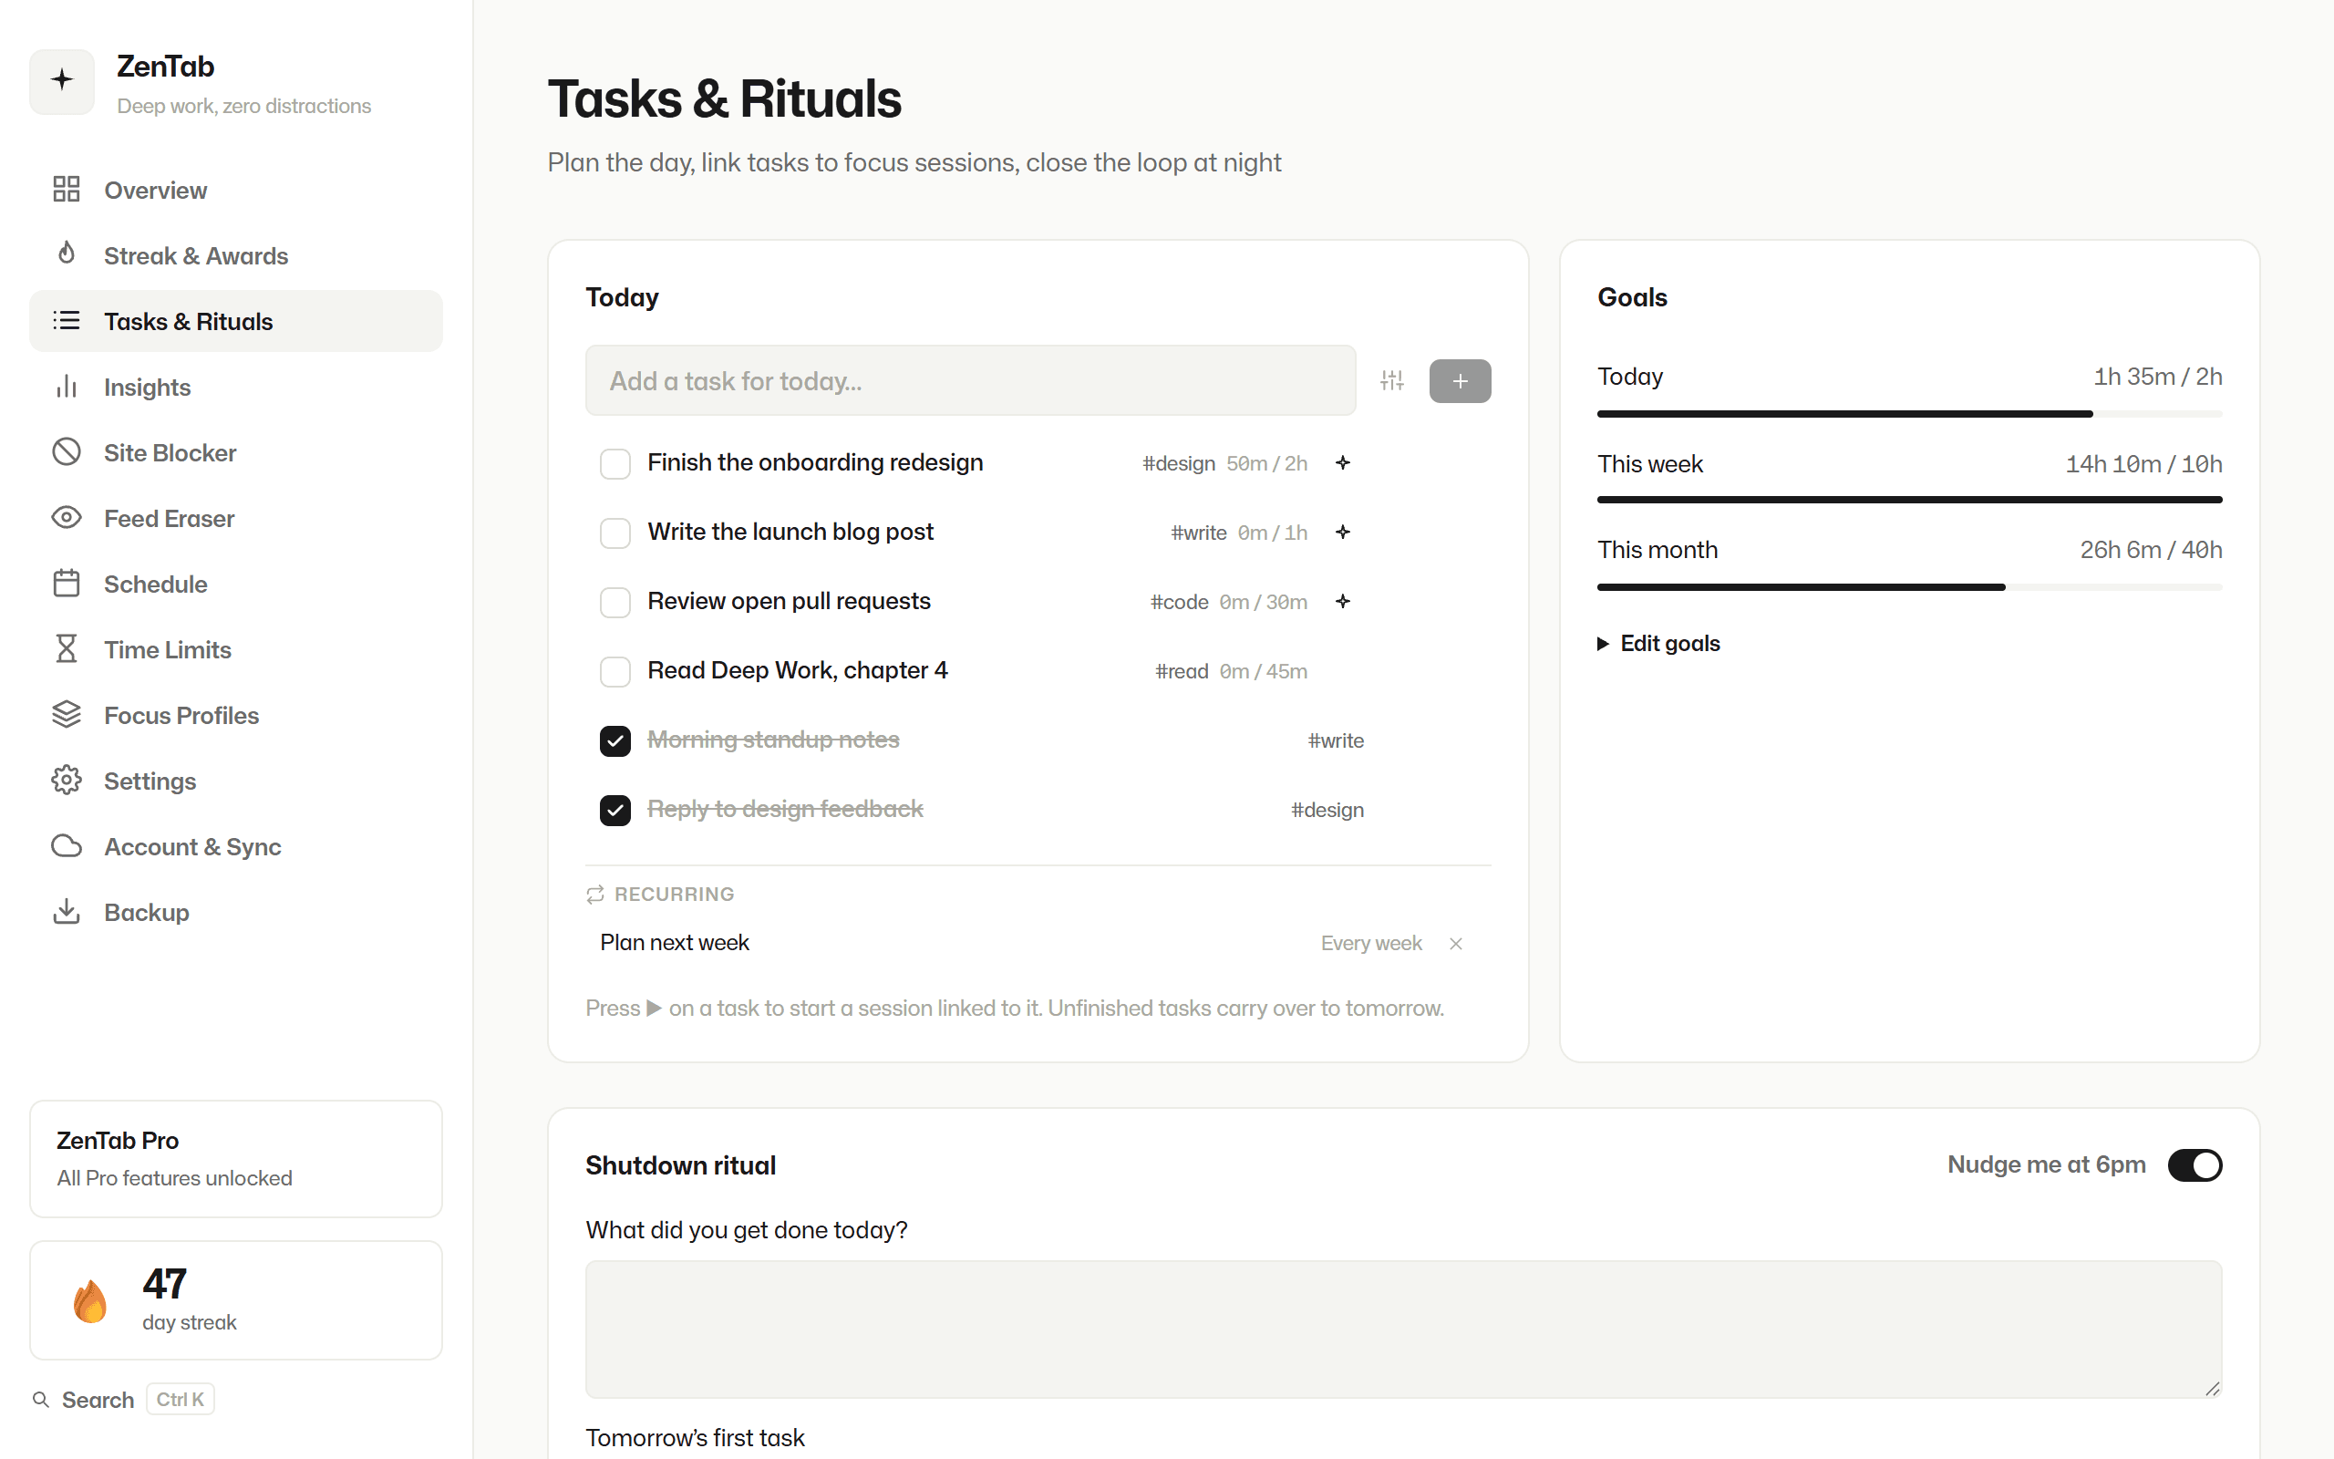The height and width of the screenshot is (1459, 2334).
Task: Open the Streak & Awards page
Action: [235, 254]
